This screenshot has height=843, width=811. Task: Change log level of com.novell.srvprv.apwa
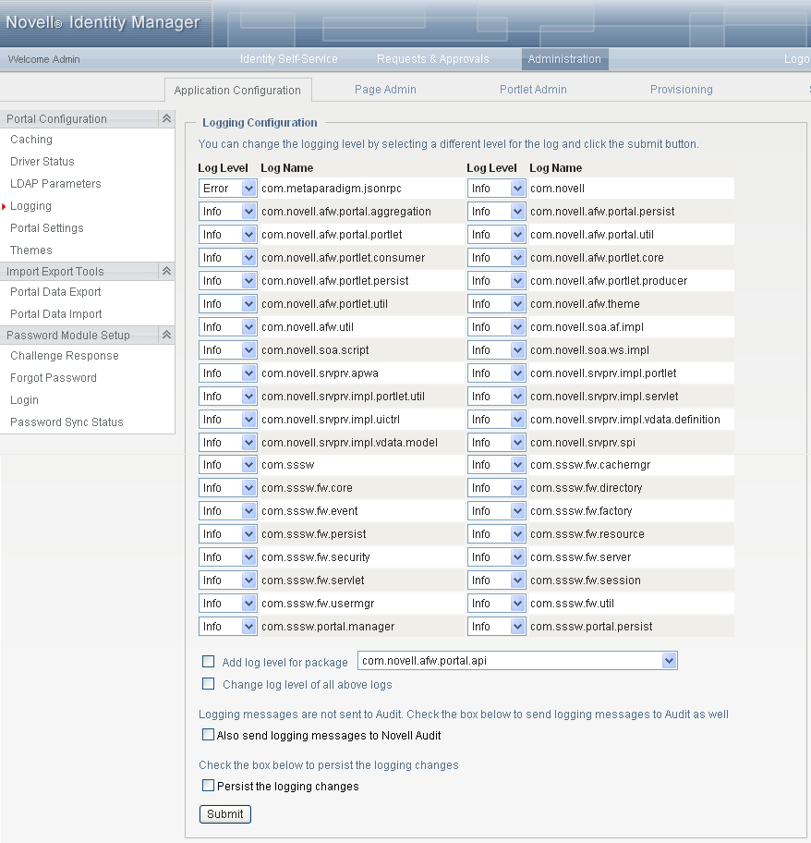(228, 373)
